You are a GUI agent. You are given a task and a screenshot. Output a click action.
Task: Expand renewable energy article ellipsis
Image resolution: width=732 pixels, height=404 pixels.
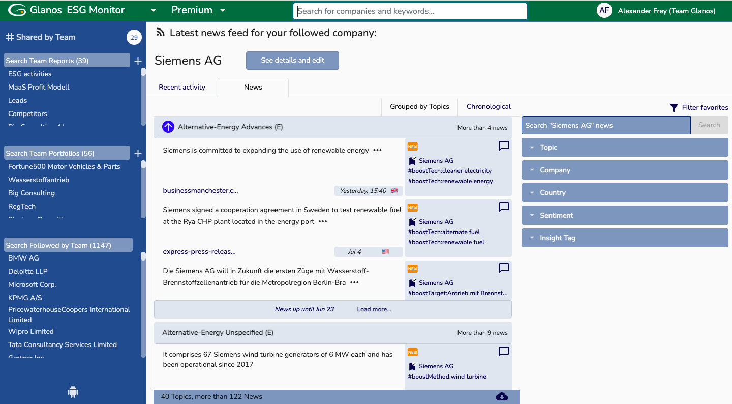point(377,151)
